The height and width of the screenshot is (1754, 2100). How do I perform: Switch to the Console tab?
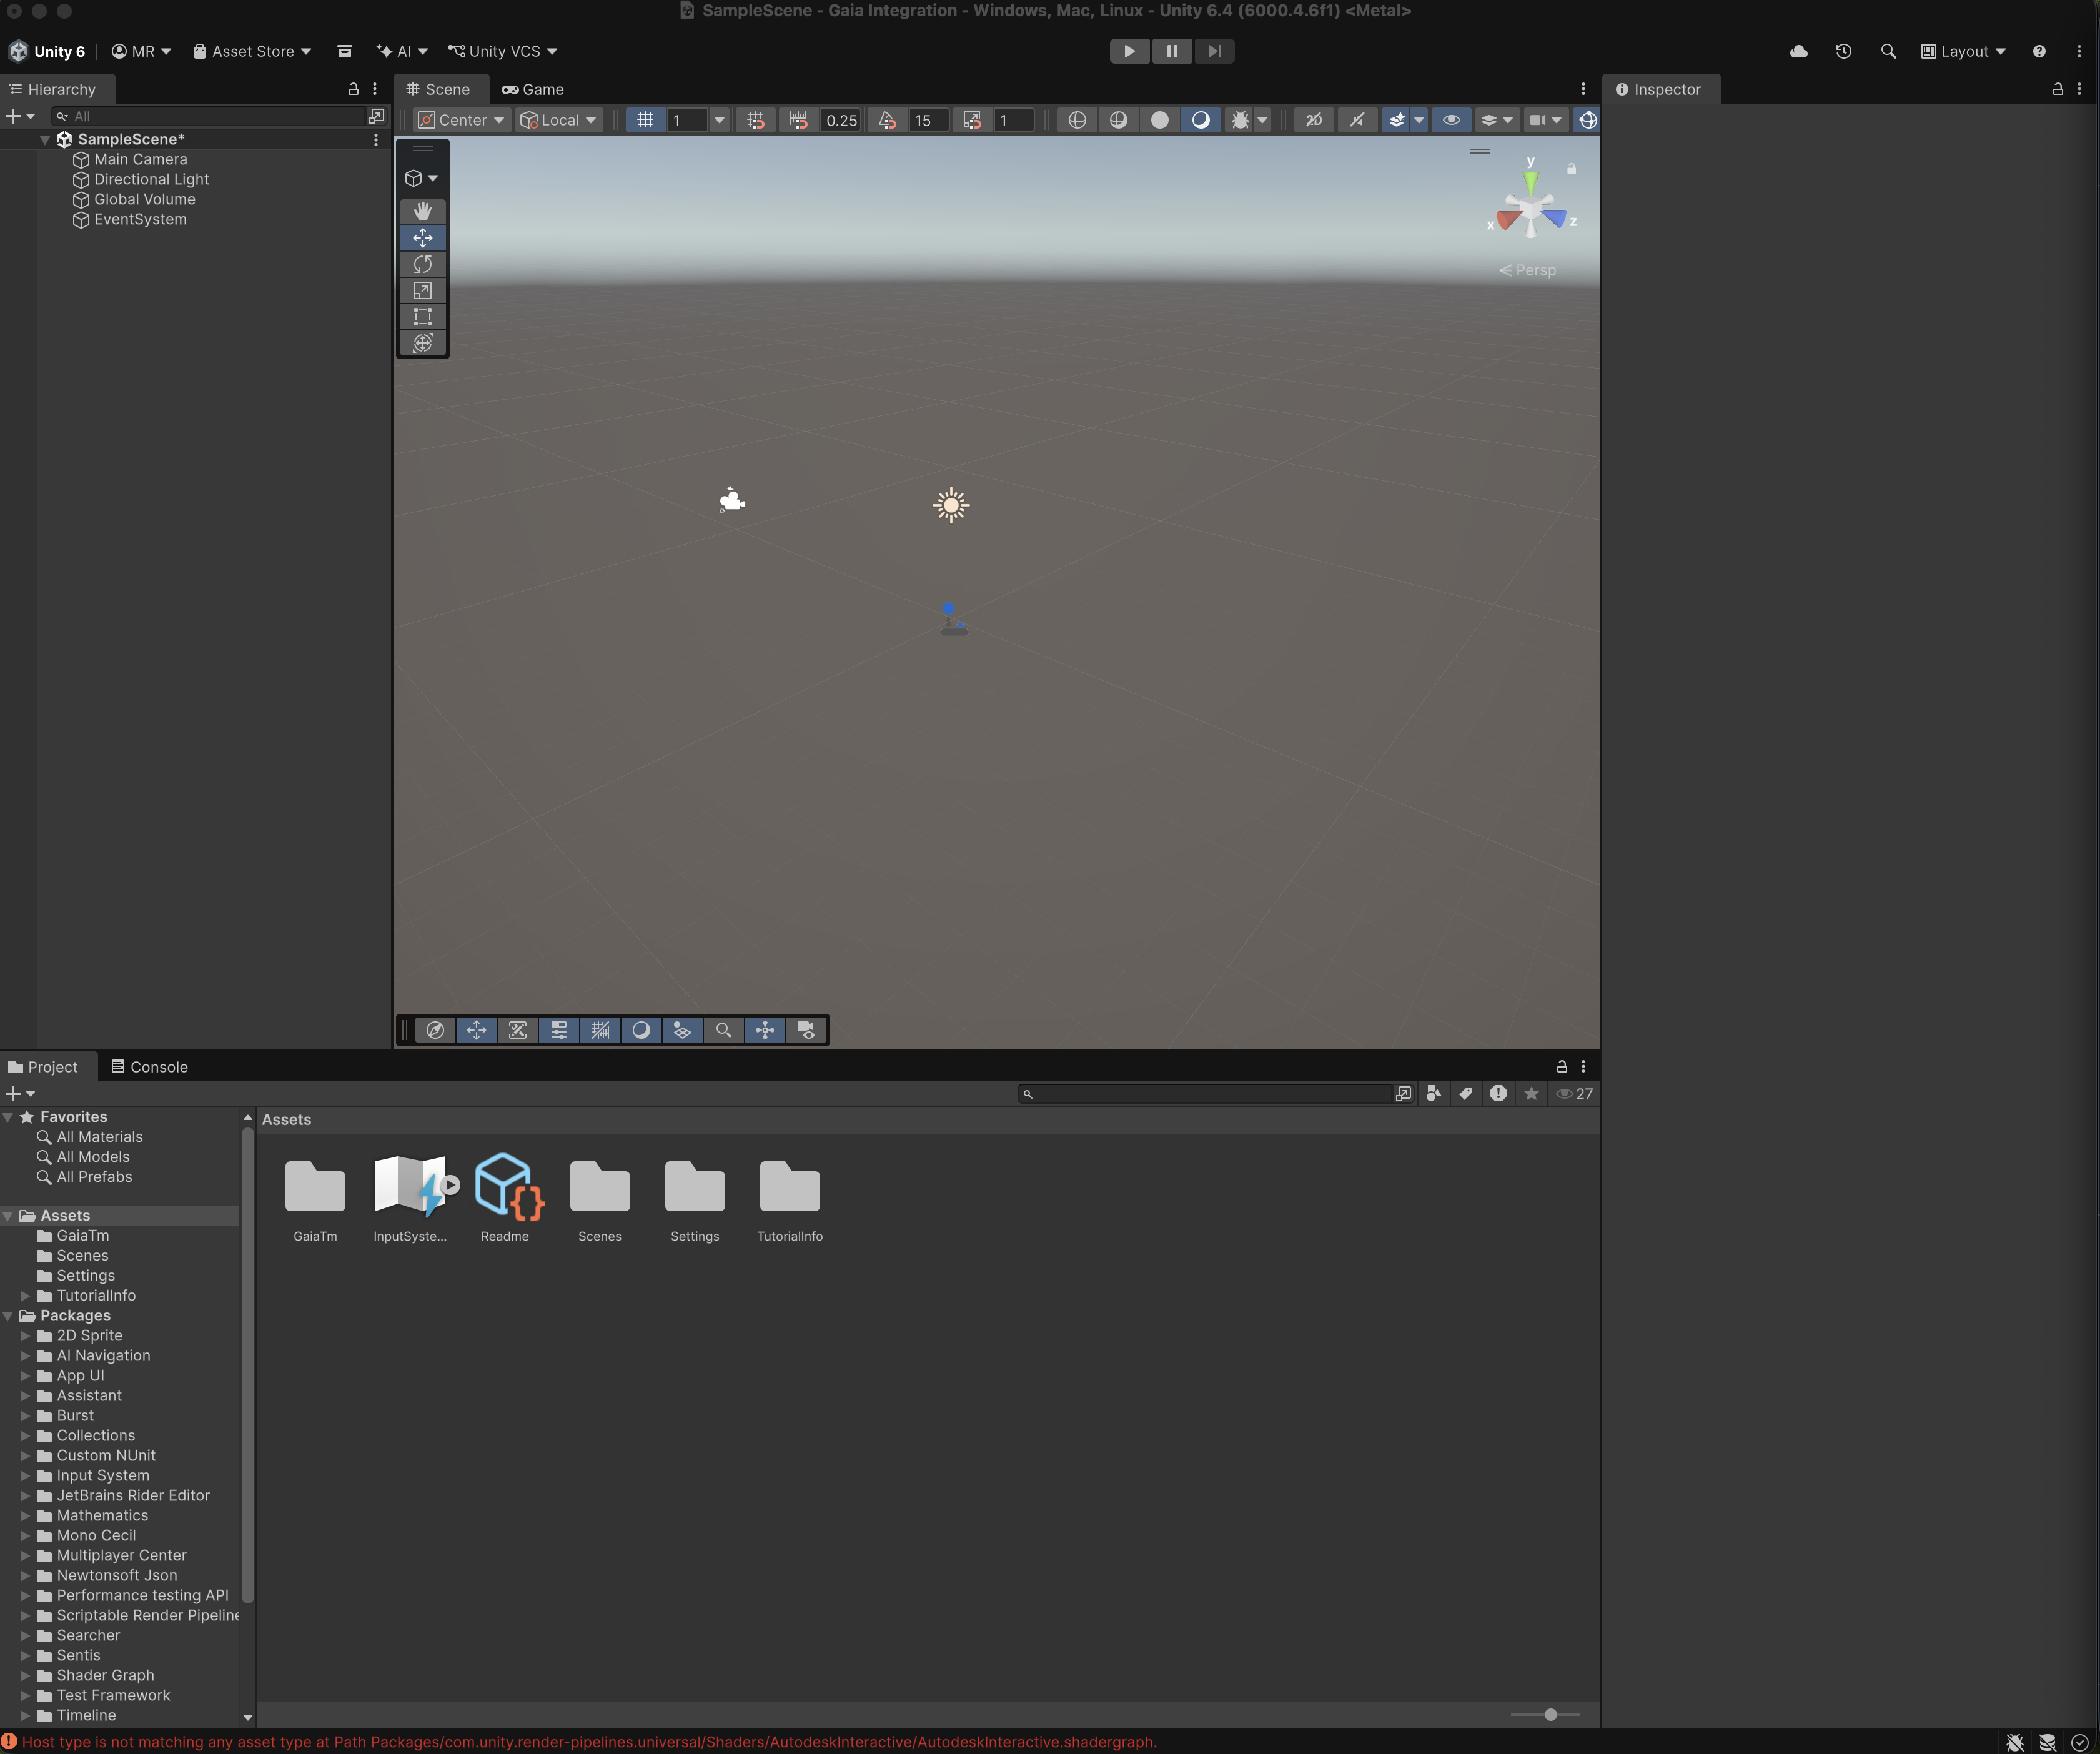149,1067
